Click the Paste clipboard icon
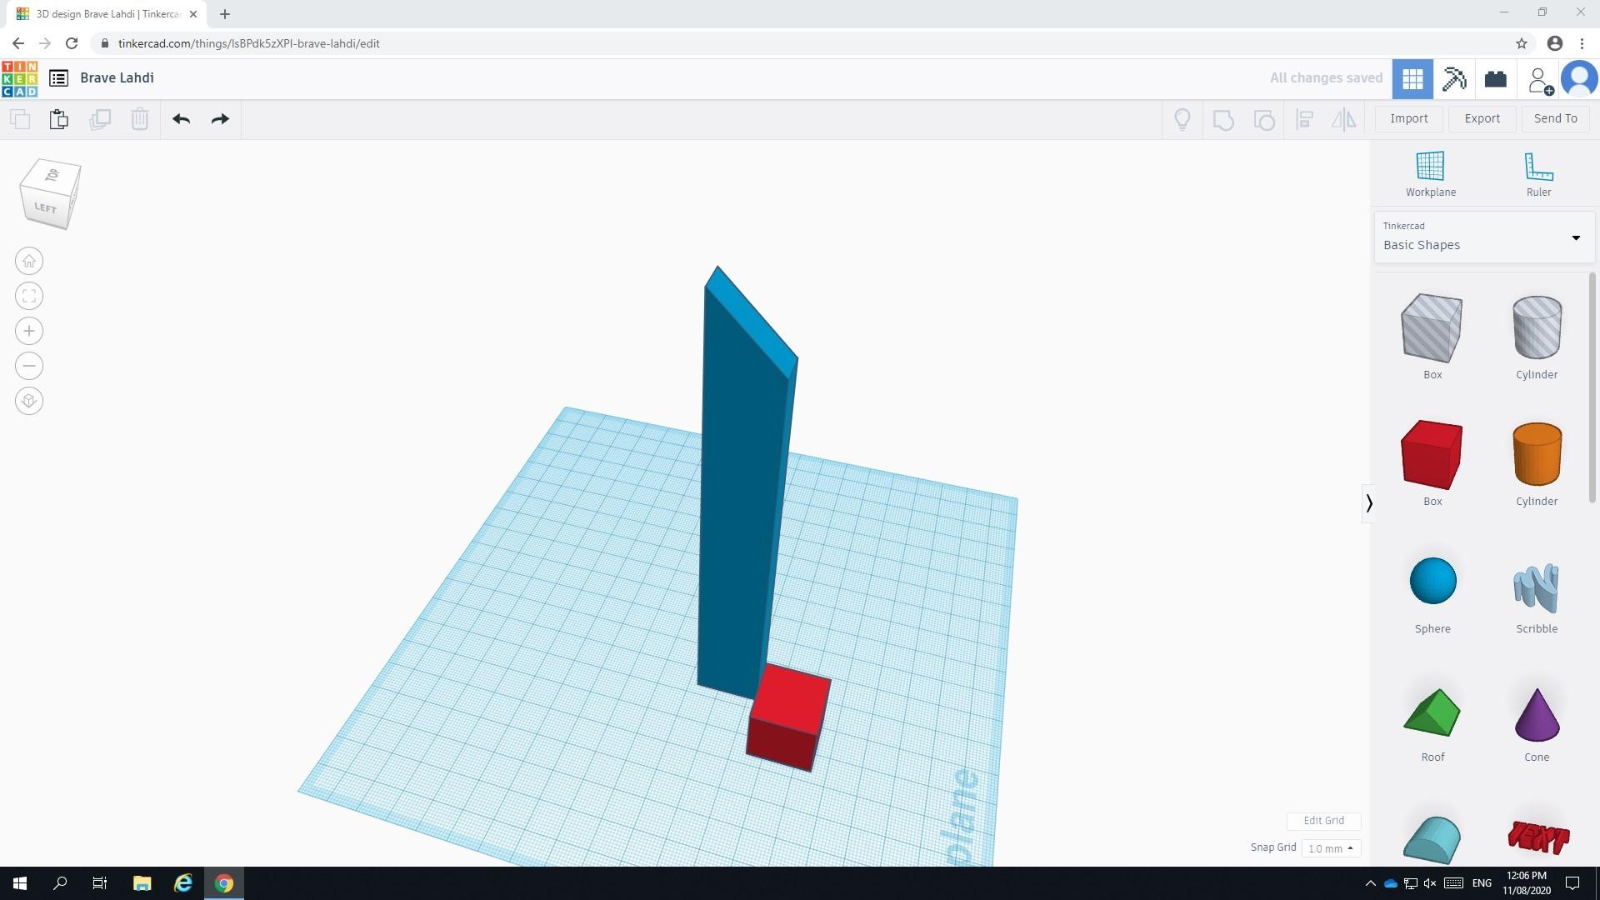Screen dimensions: 1600x900 click(58, 119)
